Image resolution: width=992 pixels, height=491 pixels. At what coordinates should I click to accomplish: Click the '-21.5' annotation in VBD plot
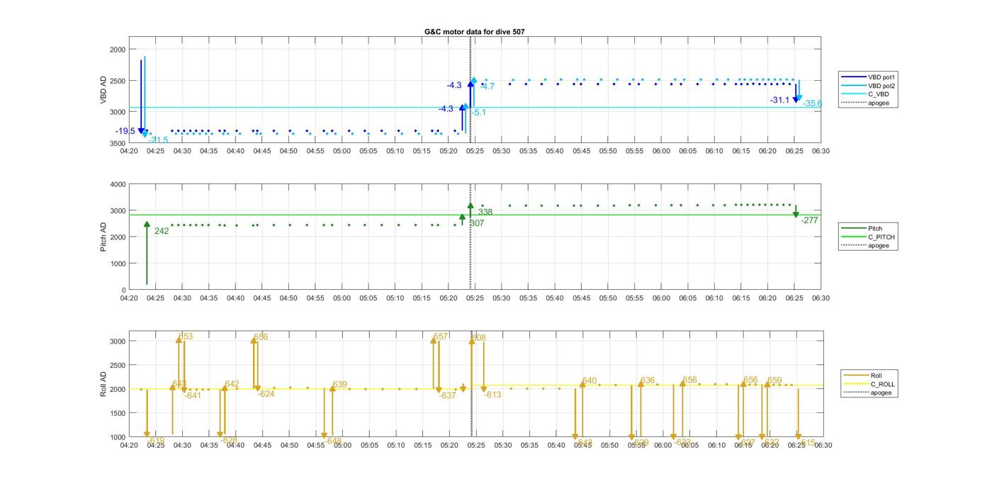point(159,140)
